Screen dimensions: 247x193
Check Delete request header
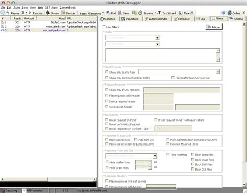coord(107,101)
